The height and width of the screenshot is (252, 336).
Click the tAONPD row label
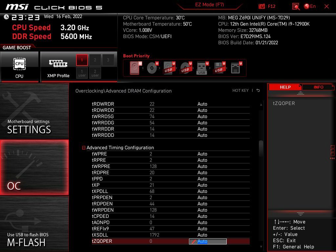(100, 222)
